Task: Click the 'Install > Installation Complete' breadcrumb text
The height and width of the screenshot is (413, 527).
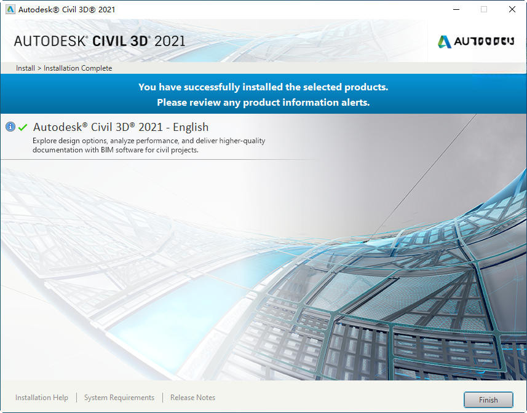Action: coord(64,68)
